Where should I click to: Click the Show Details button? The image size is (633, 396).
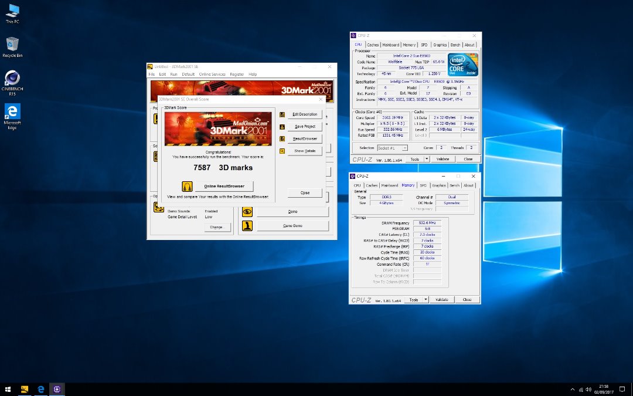(305, 151)
